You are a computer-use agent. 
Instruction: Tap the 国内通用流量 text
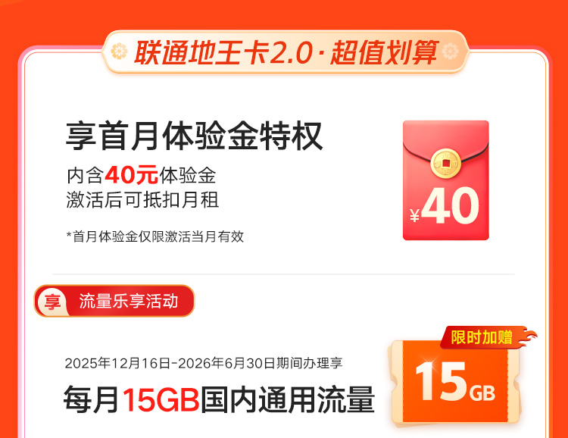coord(287,399)
